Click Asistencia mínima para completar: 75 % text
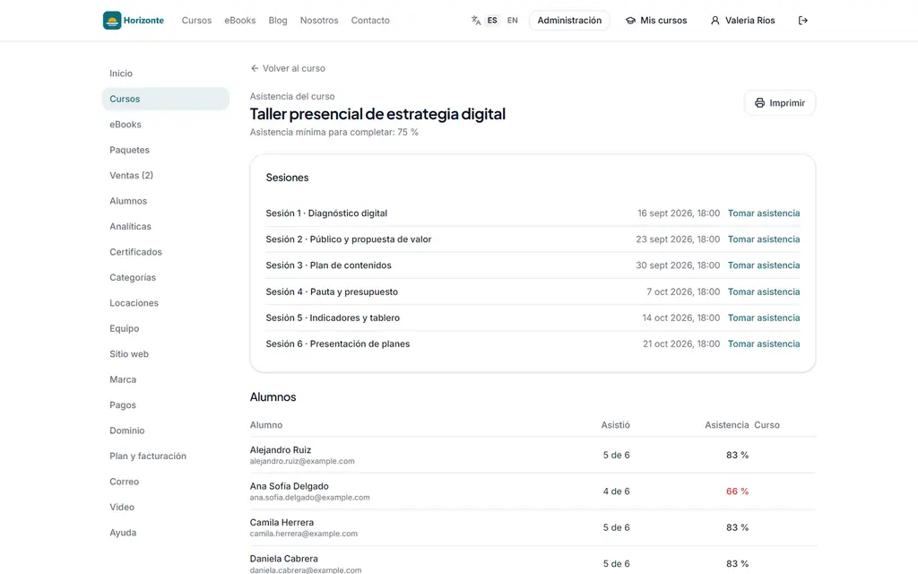This screenshot has height=574, width=918. 333,133
